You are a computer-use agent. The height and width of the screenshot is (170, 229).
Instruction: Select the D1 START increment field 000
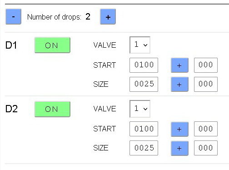click(206, 65)
